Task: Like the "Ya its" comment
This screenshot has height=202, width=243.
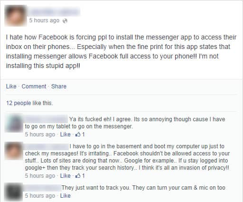Action: pos(65,135)
